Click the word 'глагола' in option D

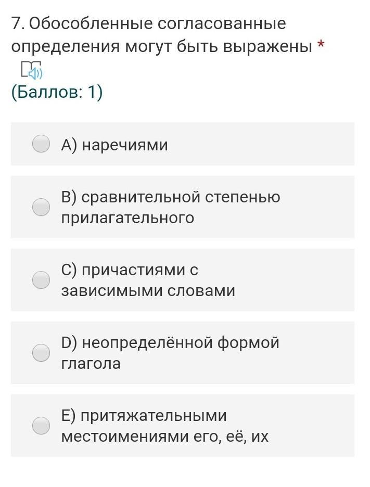(x=91, y=363)
